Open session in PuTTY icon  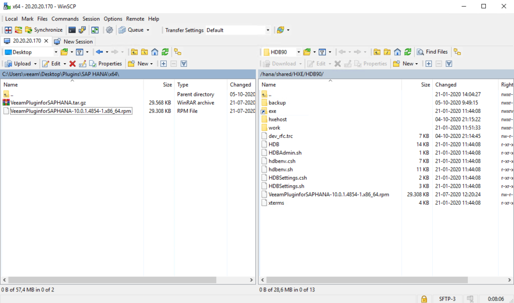[x=82, y=30]
